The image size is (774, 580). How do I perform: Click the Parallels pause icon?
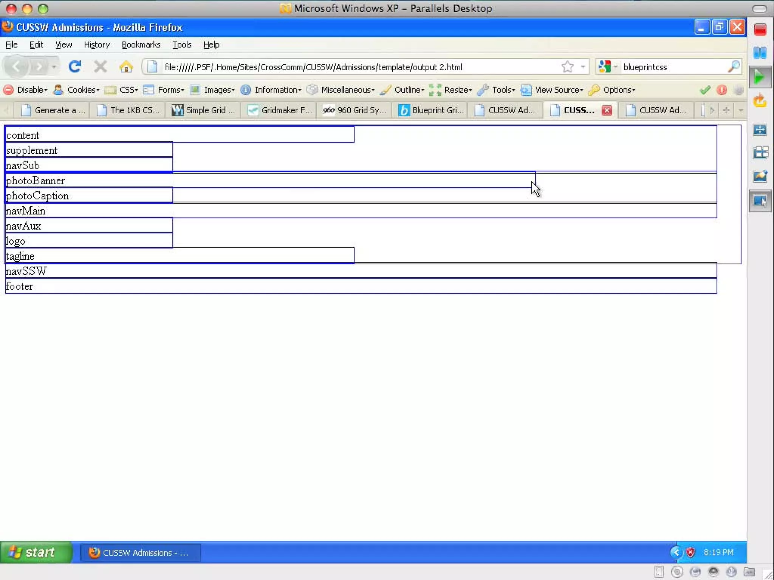click(760, 53)
